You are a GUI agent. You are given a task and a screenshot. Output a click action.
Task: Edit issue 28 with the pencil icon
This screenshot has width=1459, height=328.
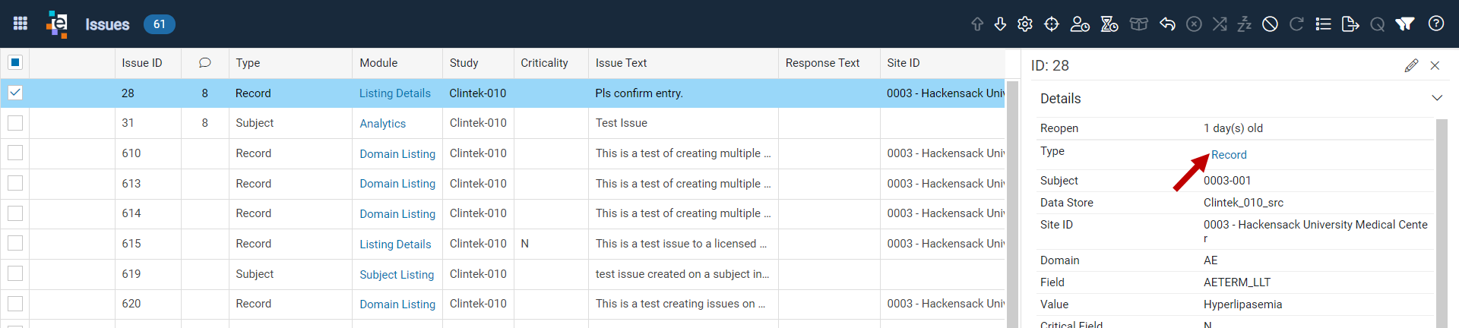[1411, 65]
